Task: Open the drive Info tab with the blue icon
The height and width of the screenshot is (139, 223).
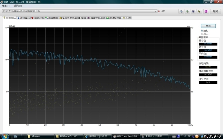Action: [23, 18]
